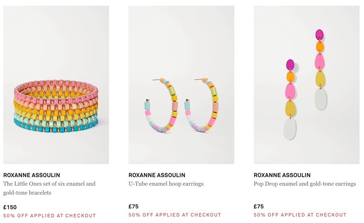Screen dimensions: 364x223
Task: Open U-Tube enamel hoop earrings title
Action: [166, 184]
